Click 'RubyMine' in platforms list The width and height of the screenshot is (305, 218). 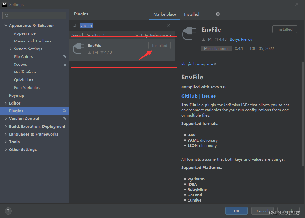click(197, 189)
